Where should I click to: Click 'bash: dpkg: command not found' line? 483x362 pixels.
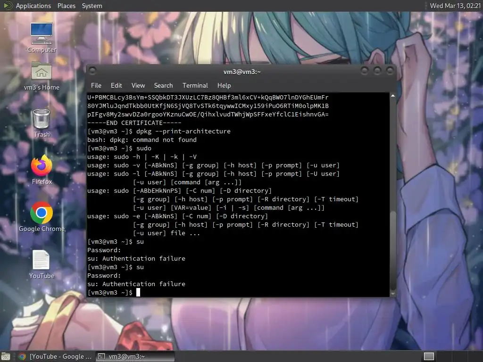coord(142,140)
